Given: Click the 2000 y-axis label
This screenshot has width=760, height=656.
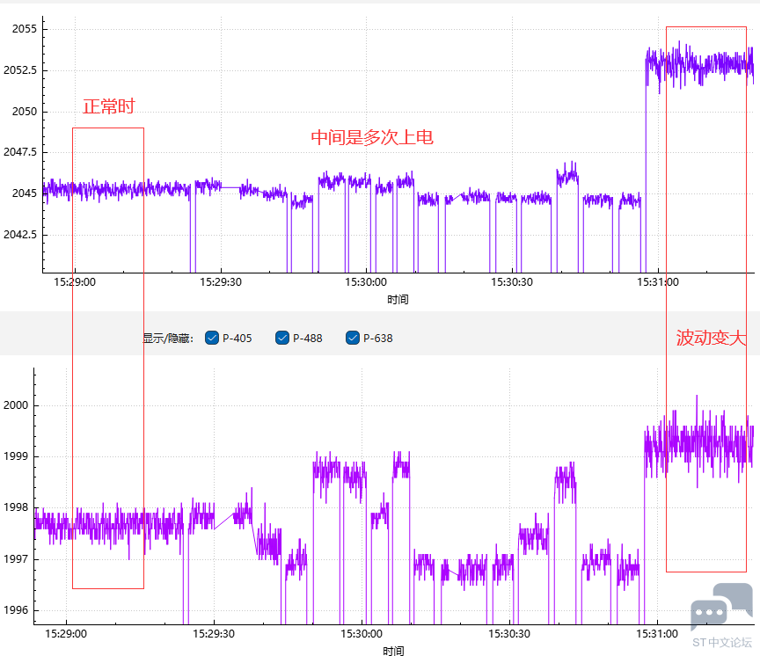Looking at the screenshot, I should click(x=18, y=405).
